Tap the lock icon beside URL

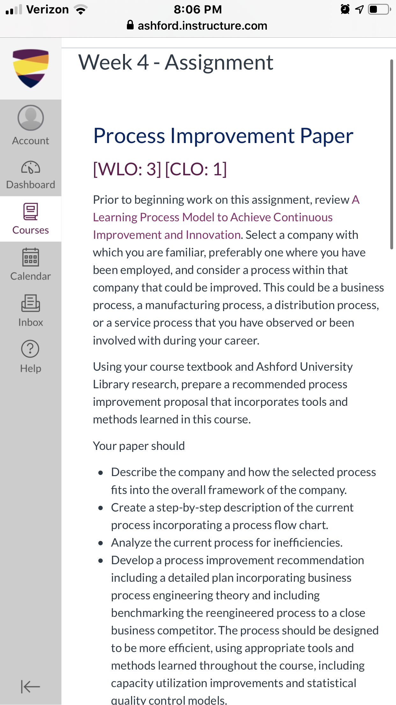pyautogui.click(x=130, y=25)
